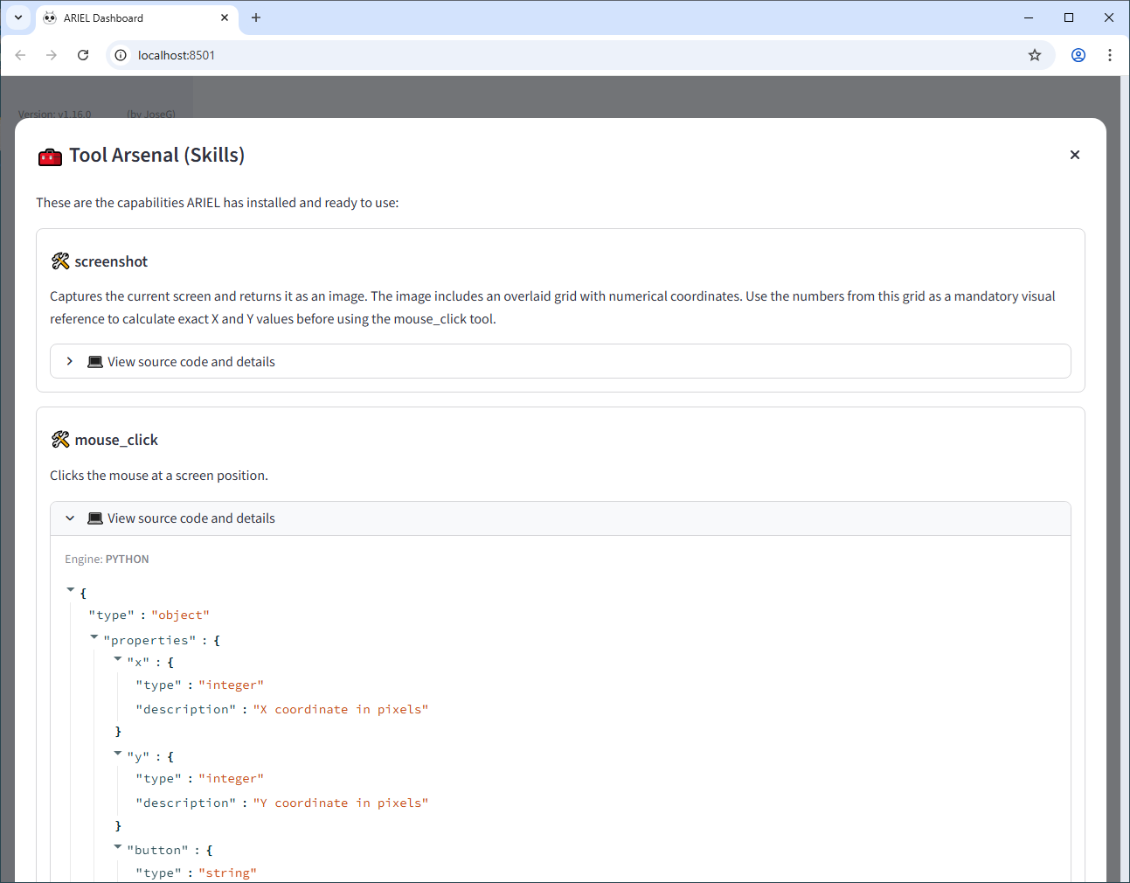Collapse the "properties" JSON node

pyautogui.click(x=94, y=638)
